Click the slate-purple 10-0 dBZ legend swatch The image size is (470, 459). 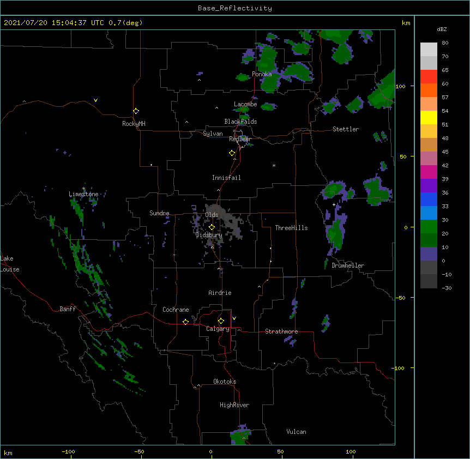(x=429, y=254)
